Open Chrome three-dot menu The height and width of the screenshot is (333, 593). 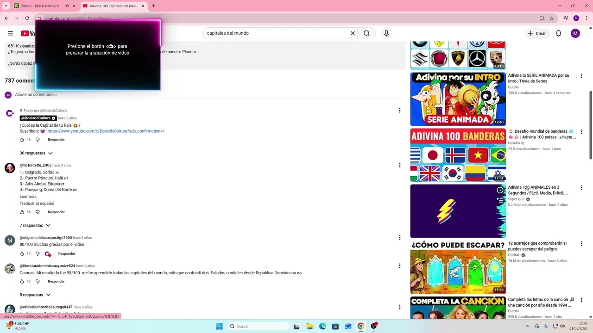(587, 18)
